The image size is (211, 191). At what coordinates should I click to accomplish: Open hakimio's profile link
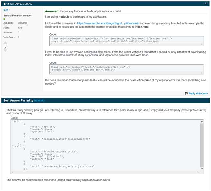39,100
